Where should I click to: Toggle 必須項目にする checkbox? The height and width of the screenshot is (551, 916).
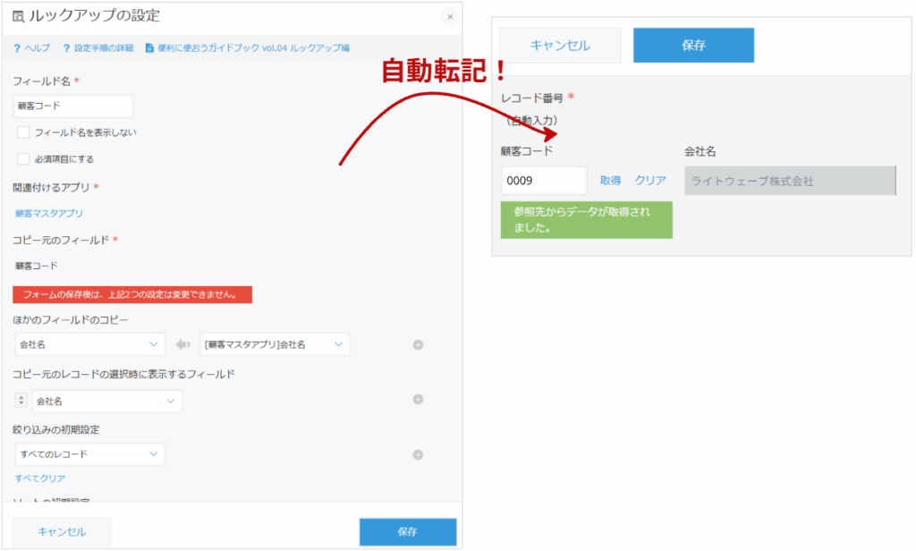point(23,159)
